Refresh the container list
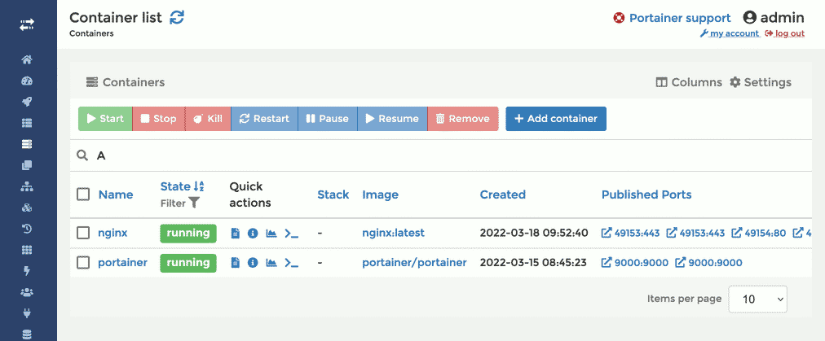This screenshot has width=825, height=341. click(178, 17)
